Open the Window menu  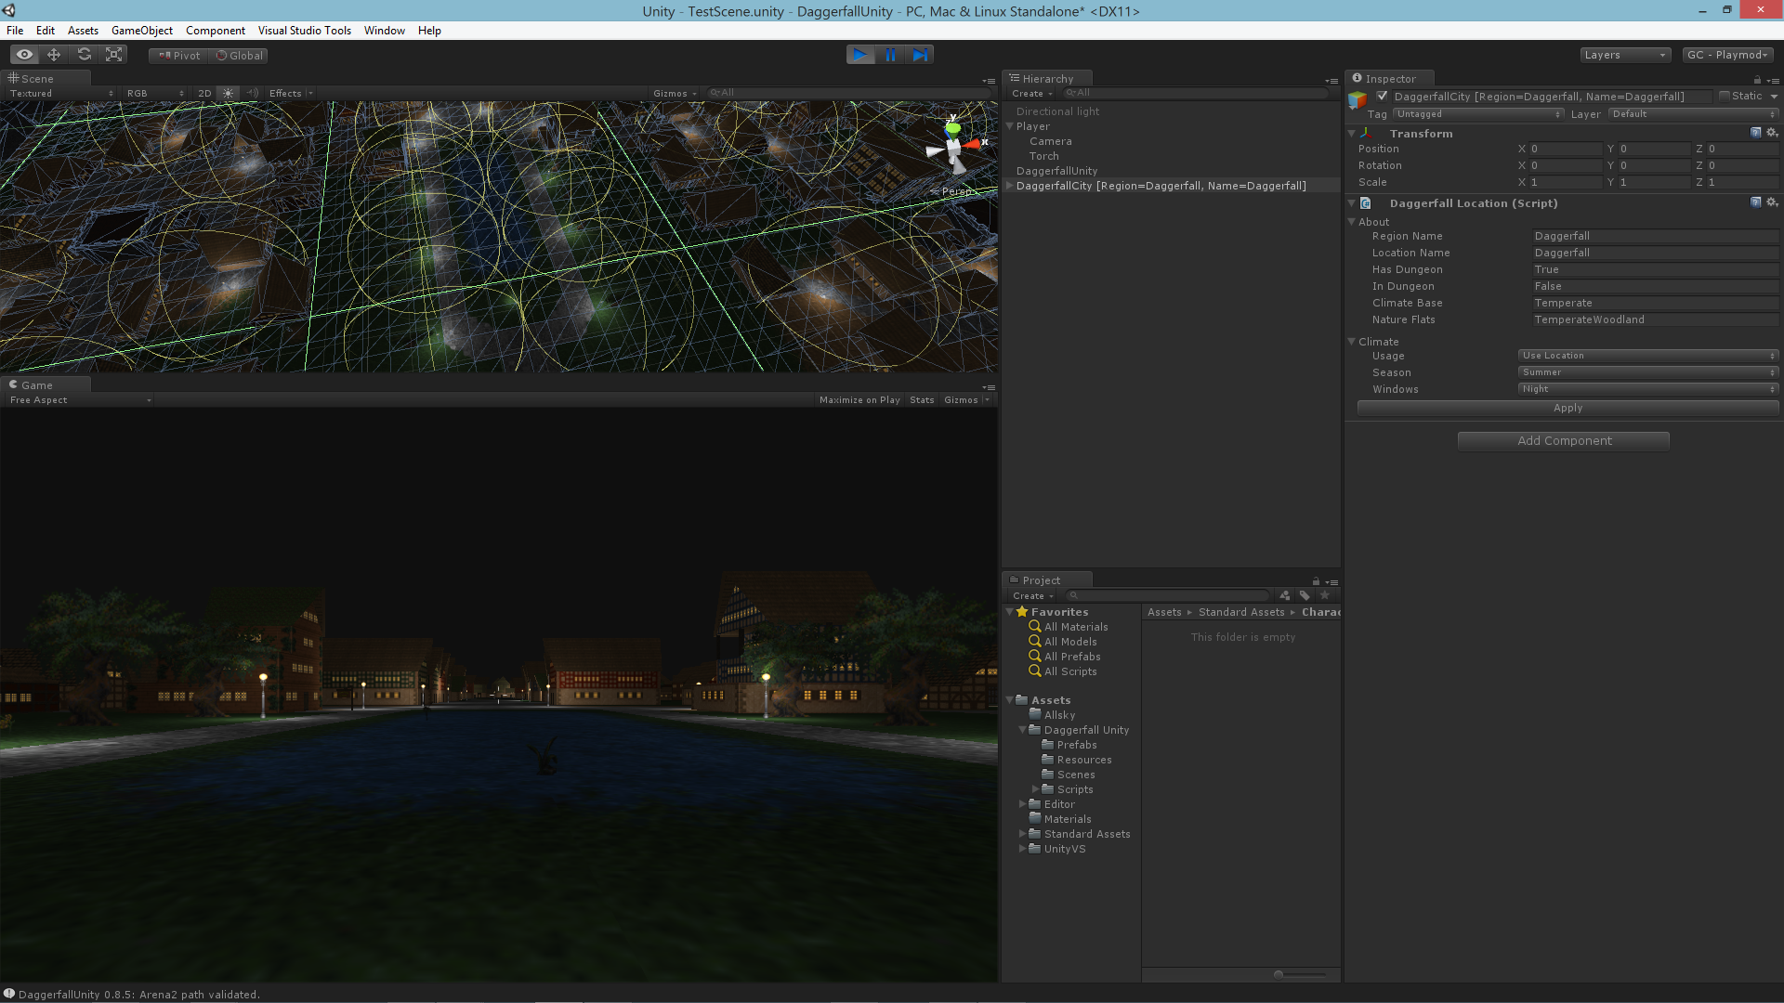pyautogui.click(x=385, y=31)
